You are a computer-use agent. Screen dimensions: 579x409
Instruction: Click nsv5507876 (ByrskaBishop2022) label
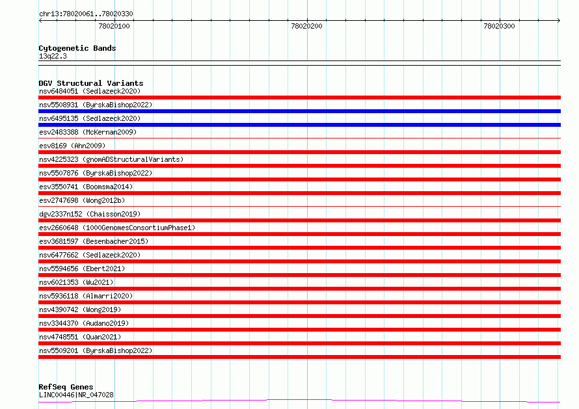coord(96,173)
